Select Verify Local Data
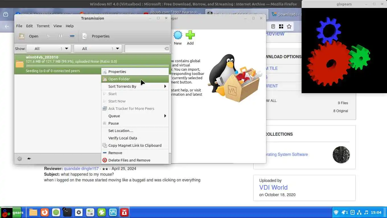Screen dimensions: 387x218 tap(135, 138)
